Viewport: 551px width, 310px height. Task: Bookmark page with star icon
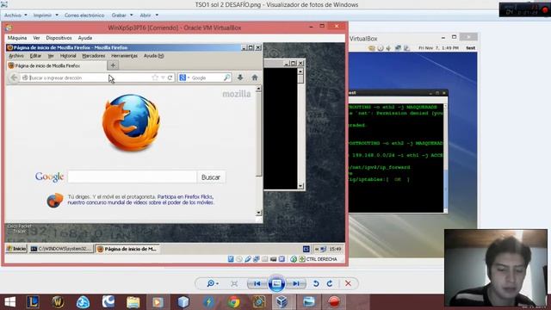tap(155, 77)
